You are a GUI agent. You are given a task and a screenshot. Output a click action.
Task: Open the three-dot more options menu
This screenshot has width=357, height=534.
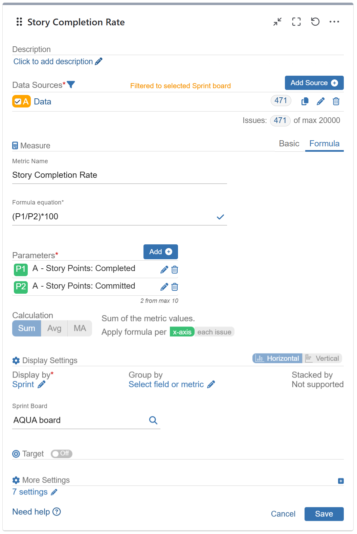(334, 22)
